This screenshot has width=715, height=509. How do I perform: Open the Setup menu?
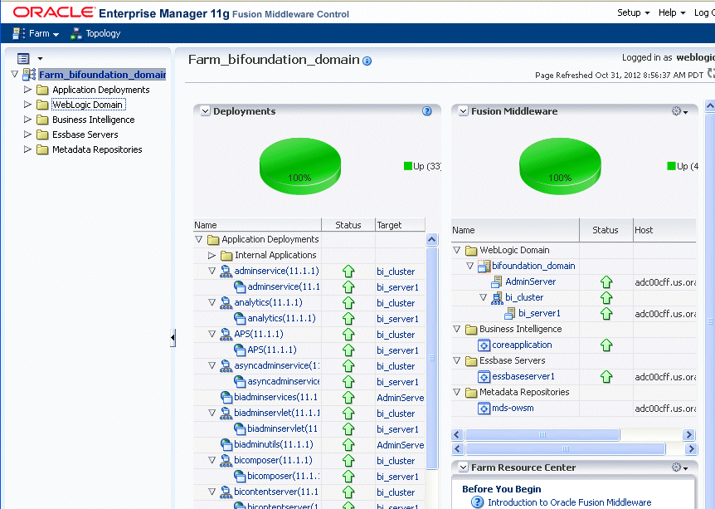coord(633,12)
